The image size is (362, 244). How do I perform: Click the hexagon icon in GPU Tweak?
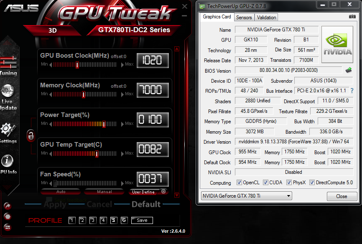pyautogui.click(x=8, y=216)
